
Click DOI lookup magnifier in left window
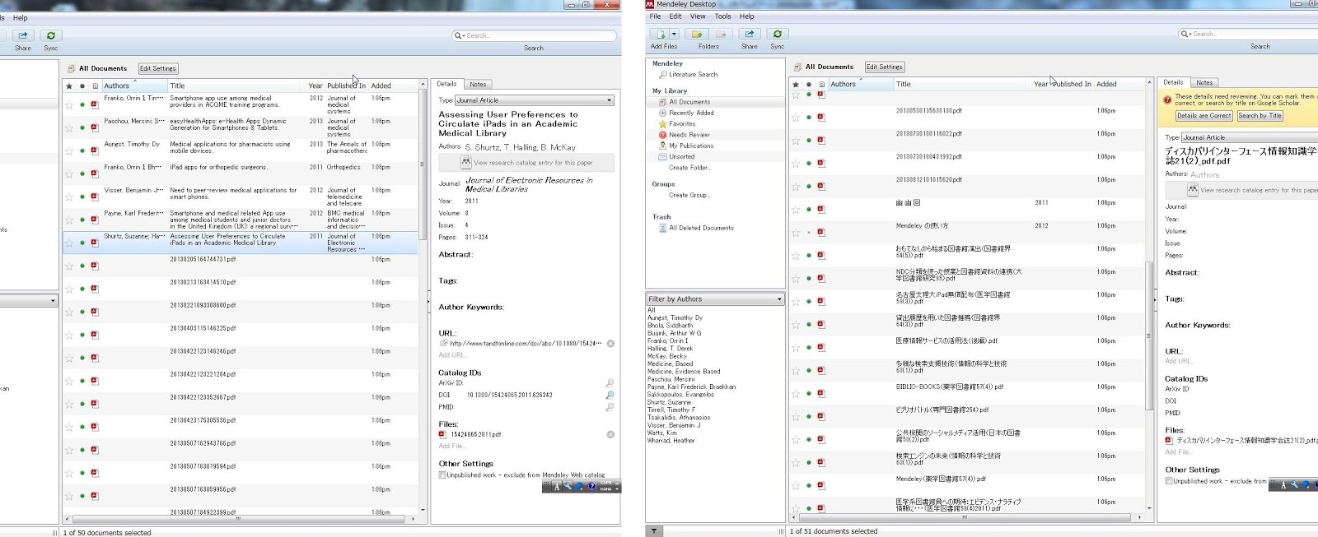(x=610, y=395)
